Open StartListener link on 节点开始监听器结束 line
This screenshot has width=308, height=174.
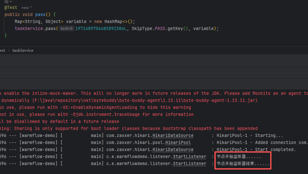click(189, 164)
